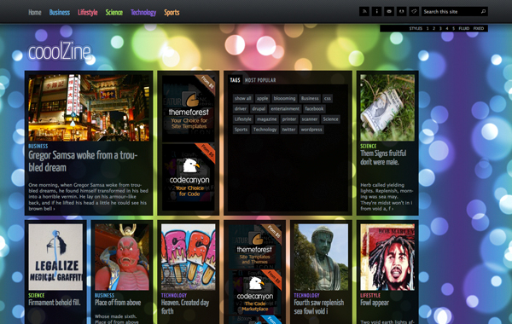Viewport: 512px width, 324px height.
Task: Click BUSINESS category label above Gregor Samsa
Action: click(x=38, y=146)
